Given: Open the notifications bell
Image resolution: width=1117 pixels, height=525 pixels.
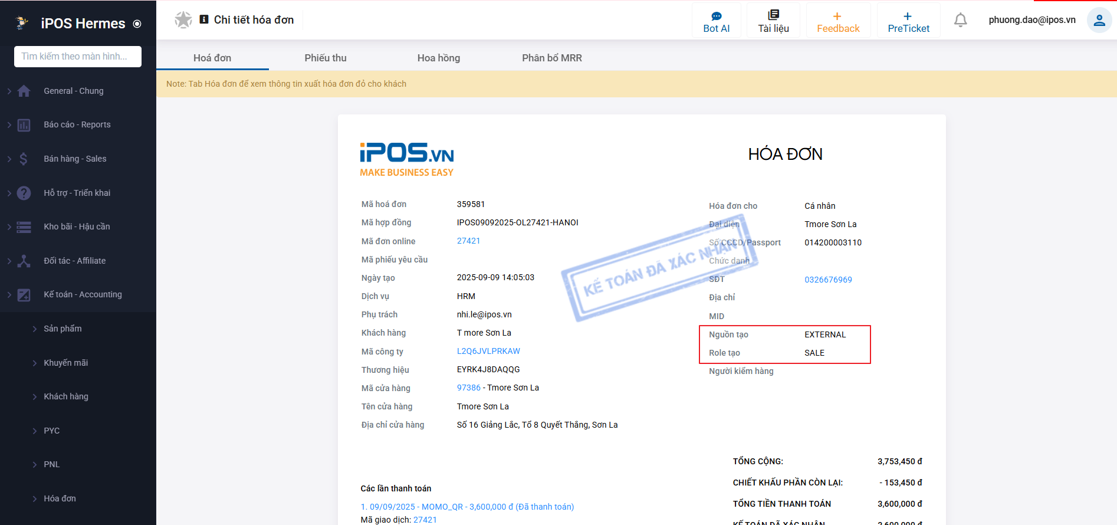Looking at the screenshot, I should tap(961, 20).
